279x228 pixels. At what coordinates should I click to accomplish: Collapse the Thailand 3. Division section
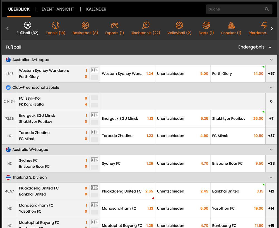pos(271,177)
